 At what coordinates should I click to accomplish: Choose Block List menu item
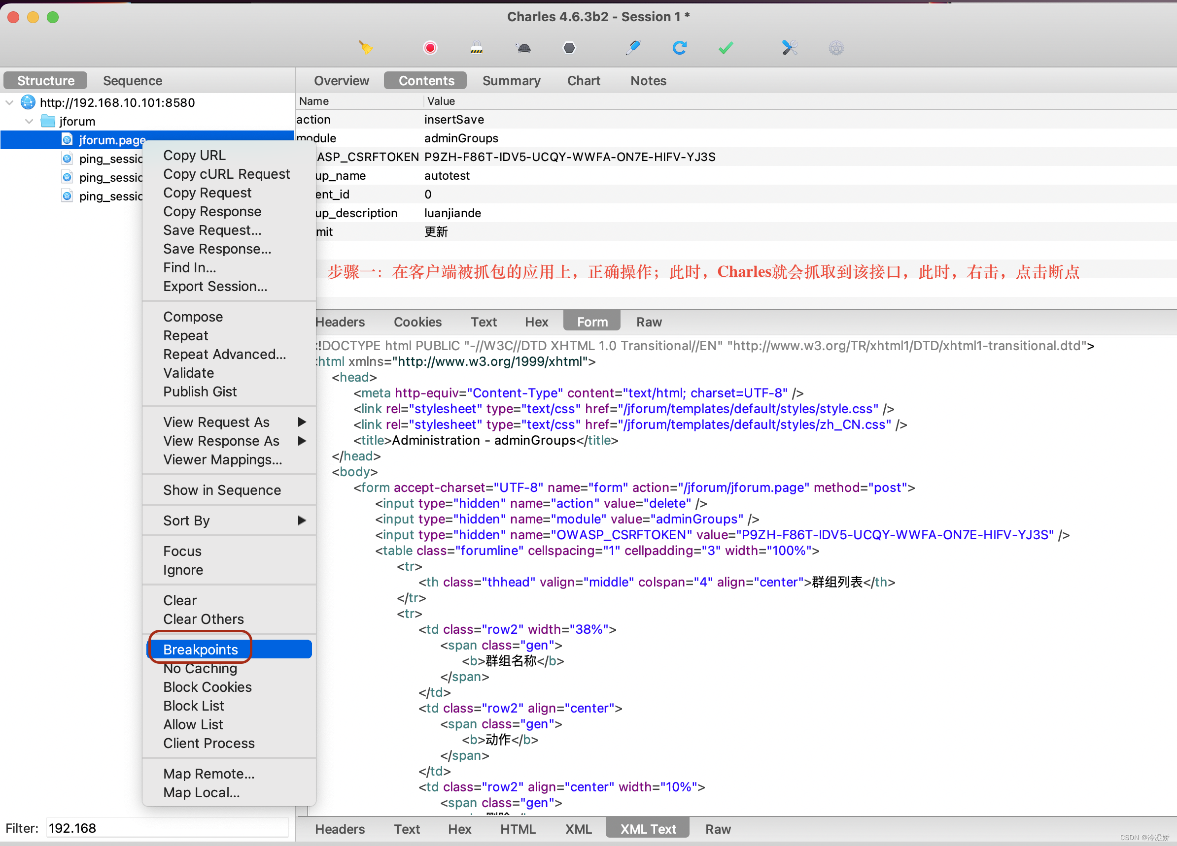229,706
